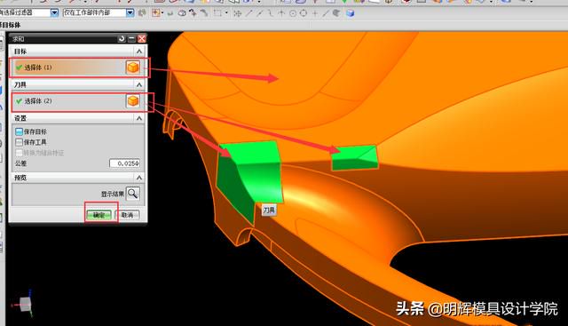
Task: Toggle the 保存工具 checkbox
Action: (x=19, y=142)
